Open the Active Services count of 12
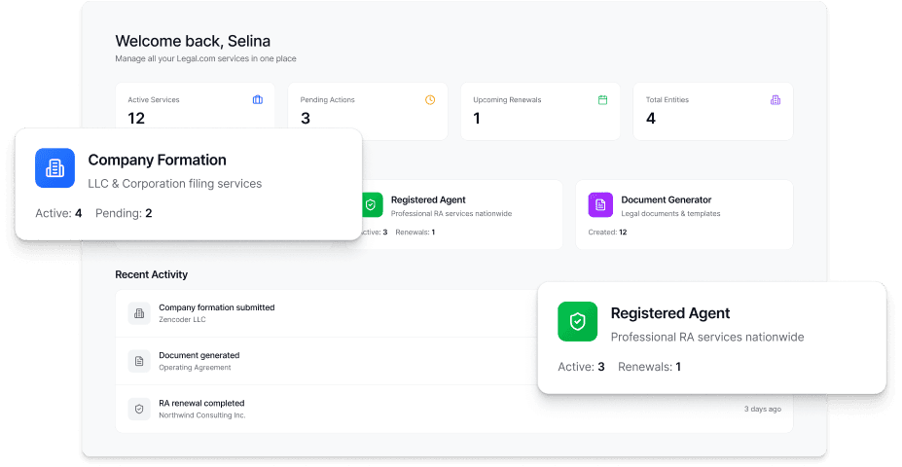The image size is (902, 467). (x=136, y=119)
